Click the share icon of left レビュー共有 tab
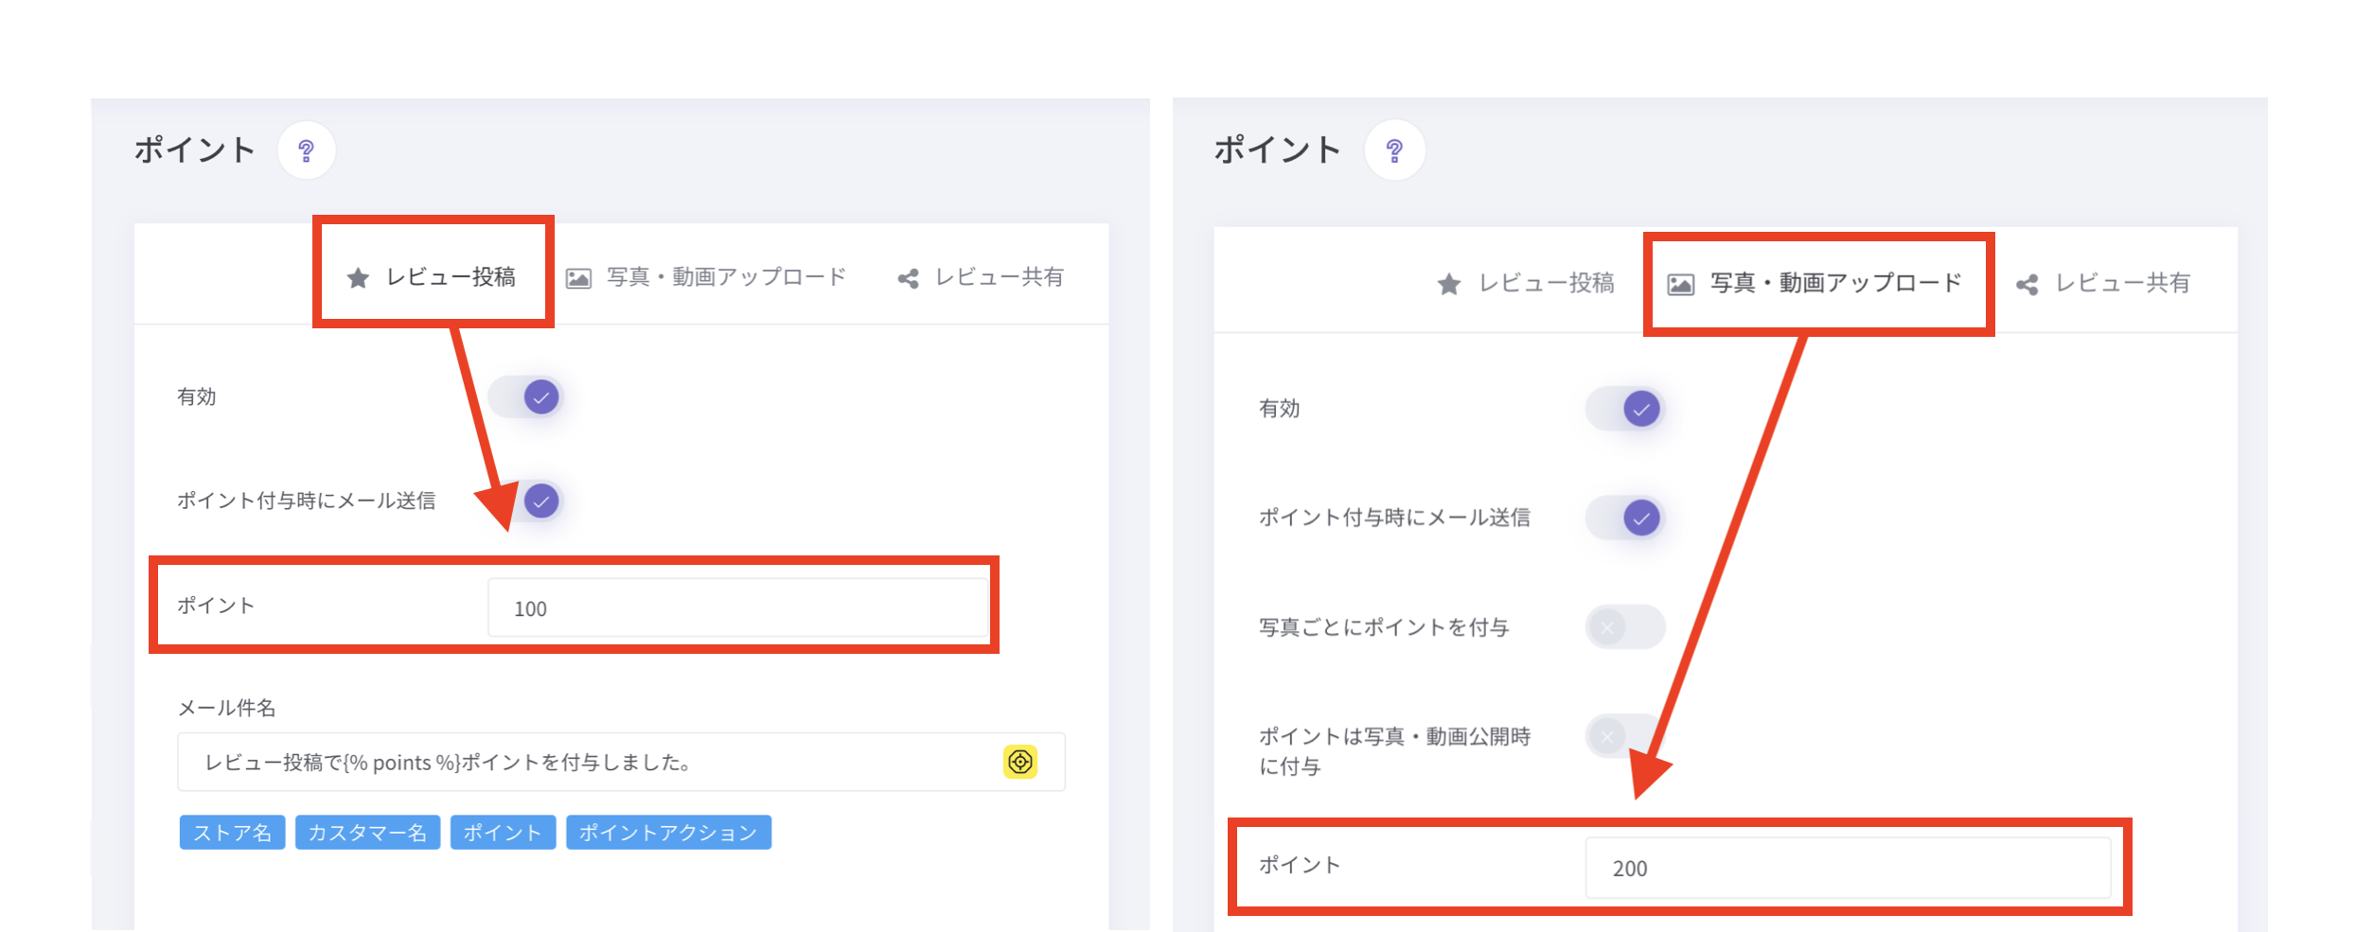 908,278
